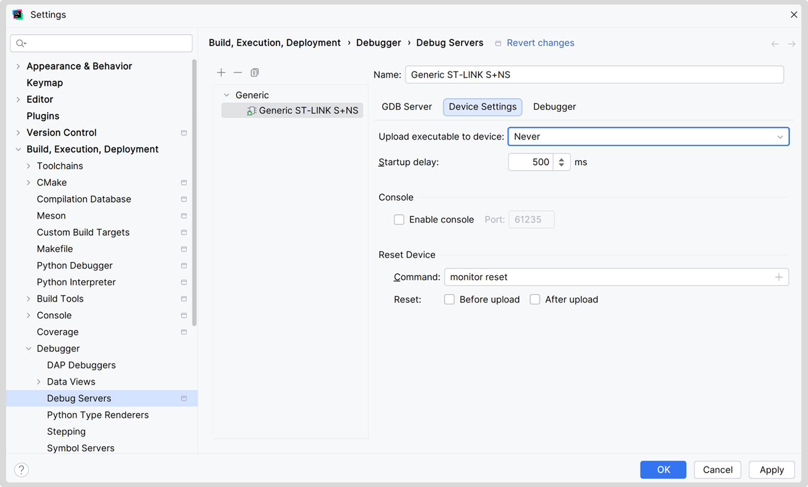Click the Revert changes link
Image resolution: width=808 pixels, height=487 pixels.
tap(540, 43)
